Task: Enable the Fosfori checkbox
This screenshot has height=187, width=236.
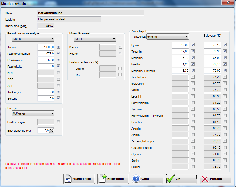Action: tap(120, 53)
